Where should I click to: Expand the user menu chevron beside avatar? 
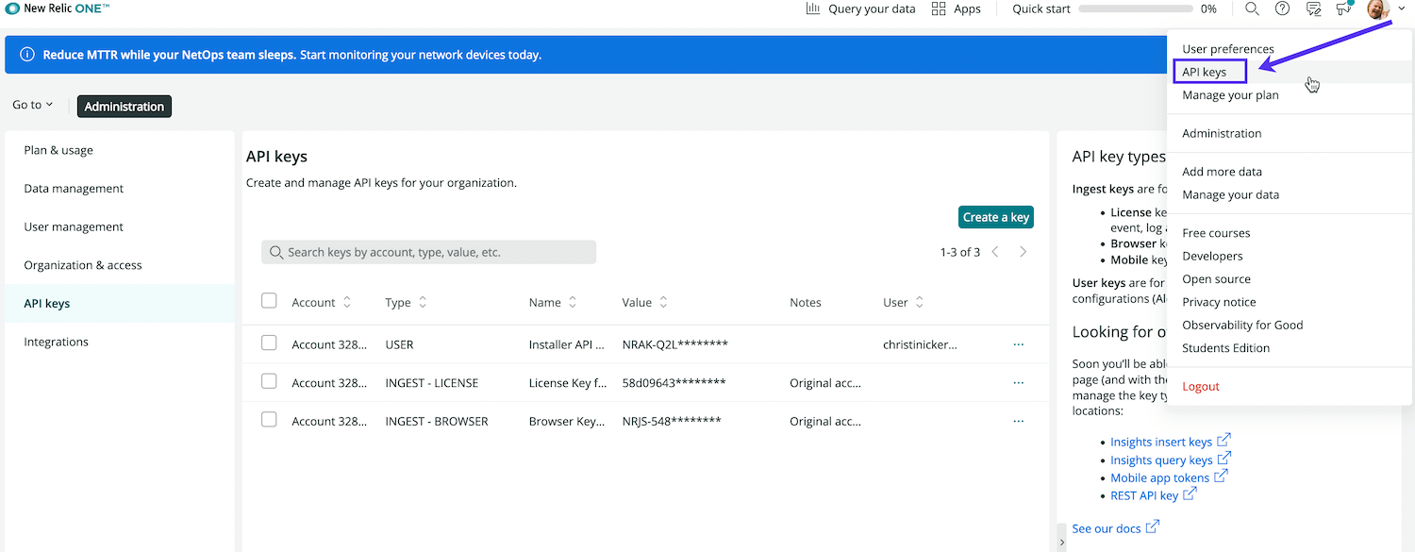tap(1402, 9)
